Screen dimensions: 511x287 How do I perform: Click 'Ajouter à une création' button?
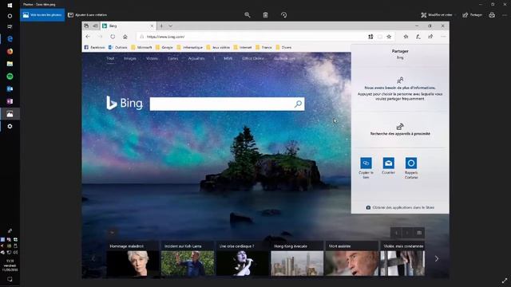(87, 15)
